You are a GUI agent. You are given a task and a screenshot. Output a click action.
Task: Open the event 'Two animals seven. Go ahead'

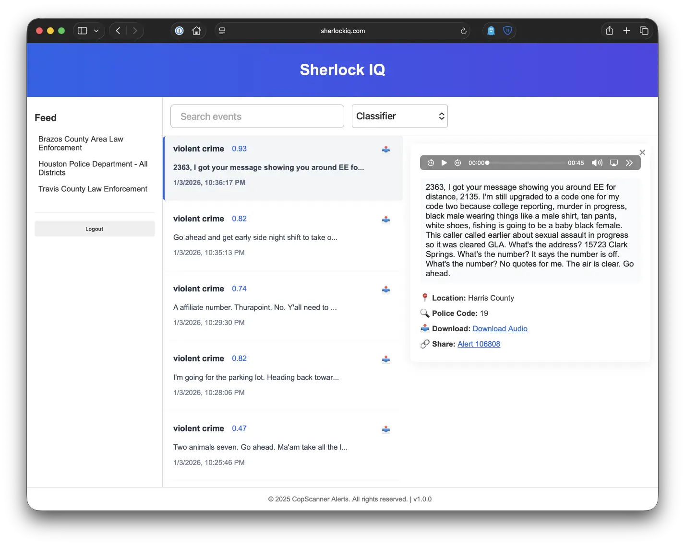(283, 447)
